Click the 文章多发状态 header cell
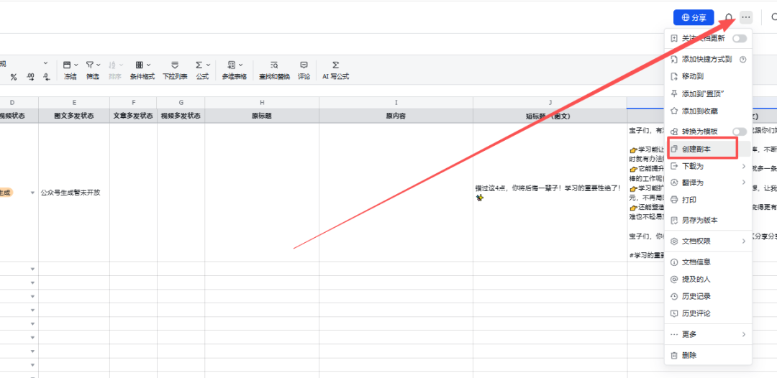 (x=133, y=116)
